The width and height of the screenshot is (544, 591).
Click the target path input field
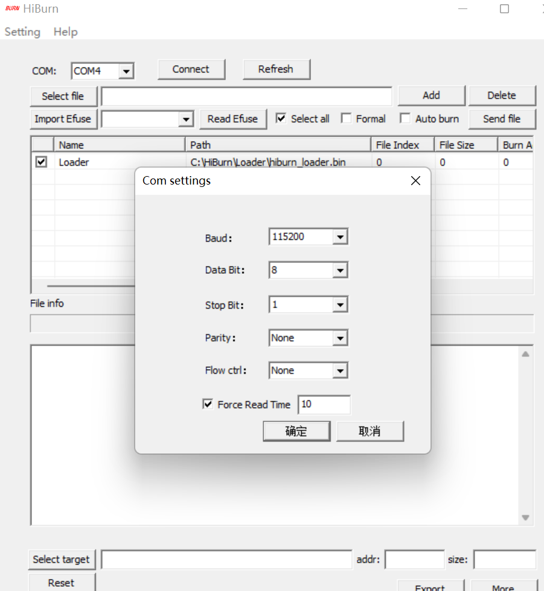click(226, 560)
